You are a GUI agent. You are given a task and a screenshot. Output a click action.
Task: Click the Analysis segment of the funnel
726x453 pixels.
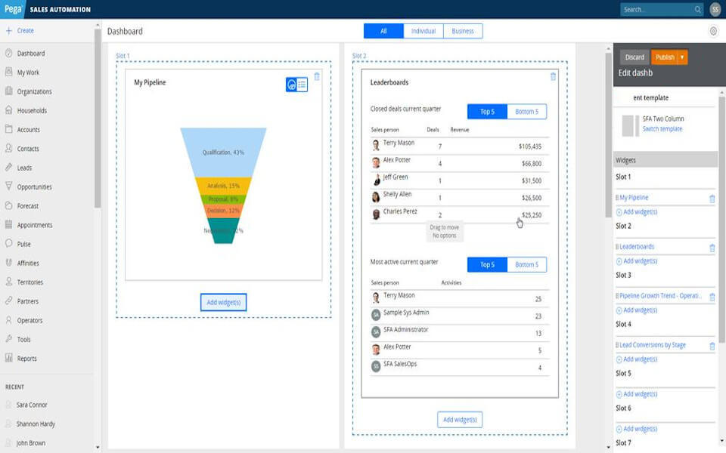pyautogui.click(x=223, y=186)
